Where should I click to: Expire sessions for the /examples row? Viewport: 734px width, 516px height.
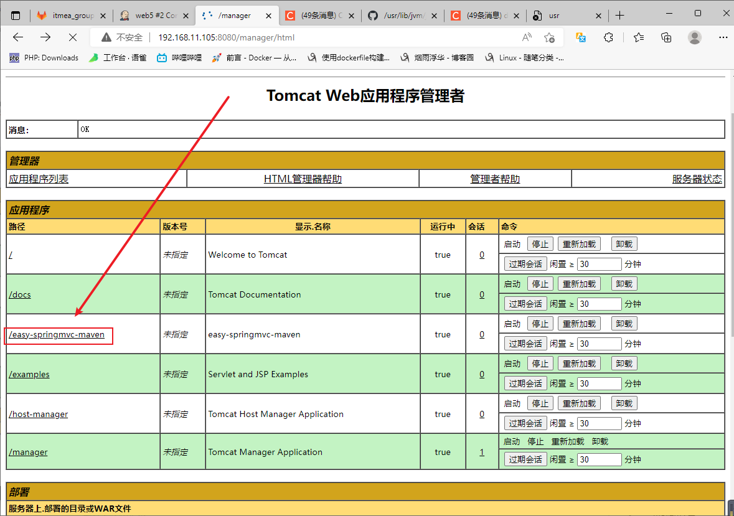pos(525,383)
